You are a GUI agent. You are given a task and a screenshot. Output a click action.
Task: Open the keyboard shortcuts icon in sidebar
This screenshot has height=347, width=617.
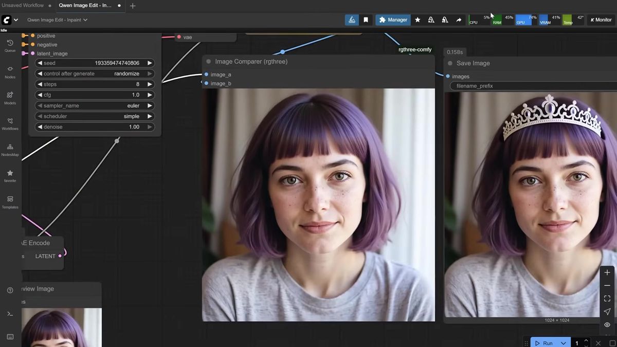coord(10,337)
